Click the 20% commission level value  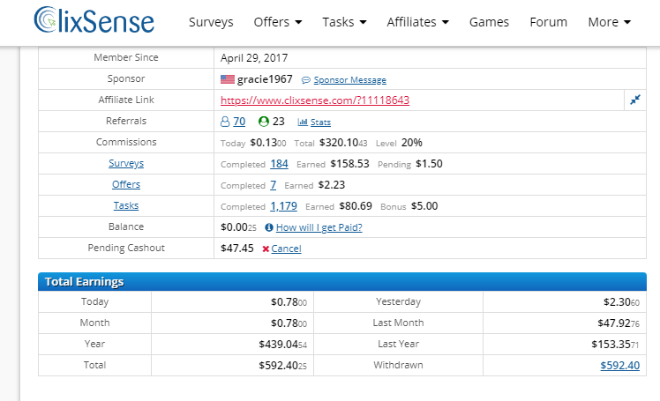[x=412, y=143]
